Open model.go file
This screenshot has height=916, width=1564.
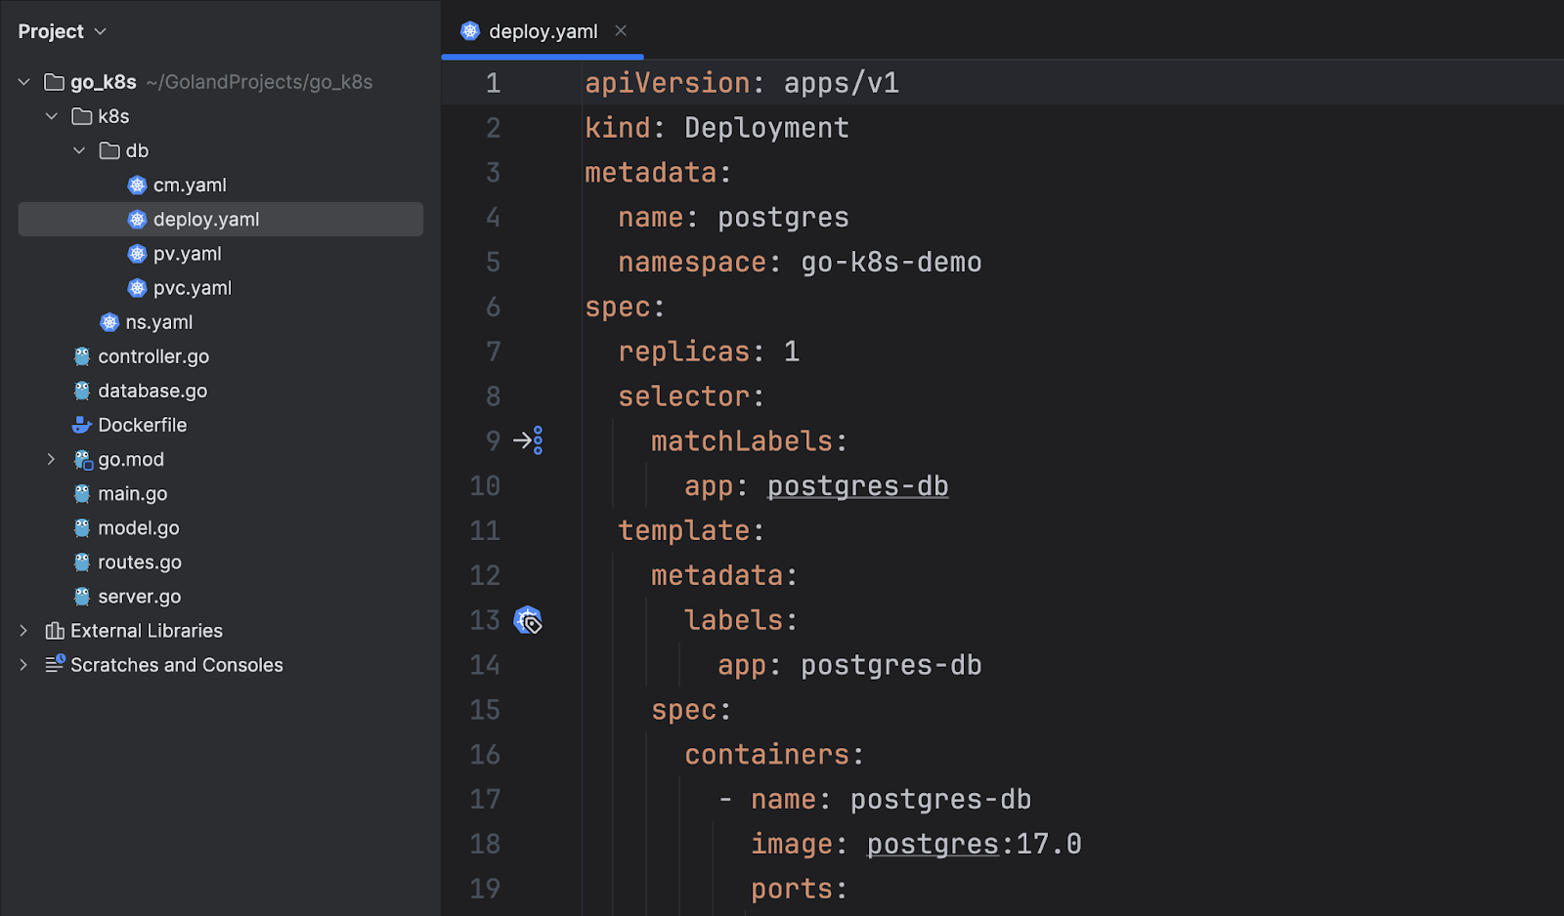[139, 527]
